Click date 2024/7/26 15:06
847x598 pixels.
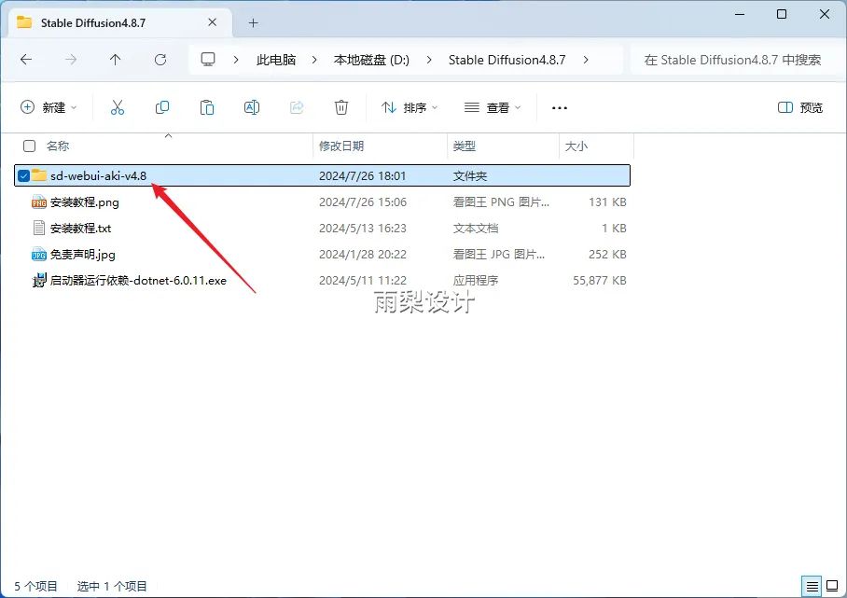click(363, 202)
